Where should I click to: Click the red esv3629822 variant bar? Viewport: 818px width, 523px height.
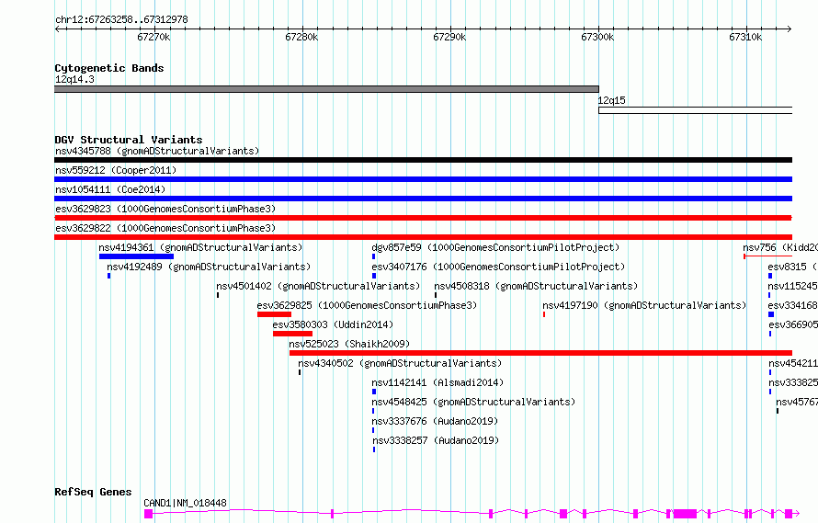tap(423, 237)
